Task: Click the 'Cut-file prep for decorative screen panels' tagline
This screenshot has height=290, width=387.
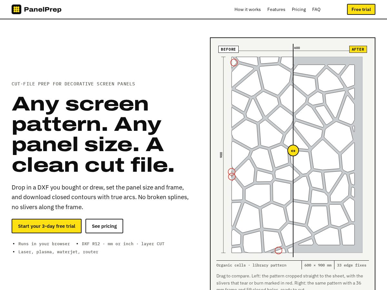Action: [x=73, y=84]
